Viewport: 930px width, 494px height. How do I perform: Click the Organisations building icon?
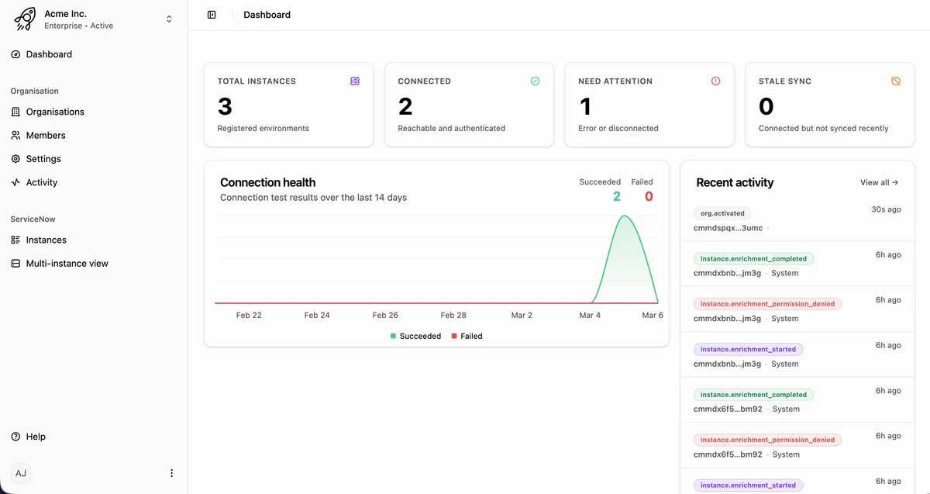pyautogui.click(x=15, y=112)
